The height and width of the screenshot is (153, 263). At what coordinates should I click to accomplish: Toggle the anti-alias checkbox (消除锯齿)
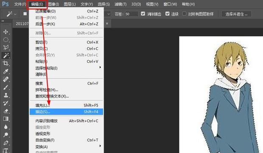tap(143, 14)
